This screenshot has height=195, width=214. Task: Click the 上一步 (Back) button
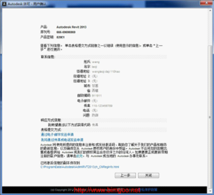point(125,175)
